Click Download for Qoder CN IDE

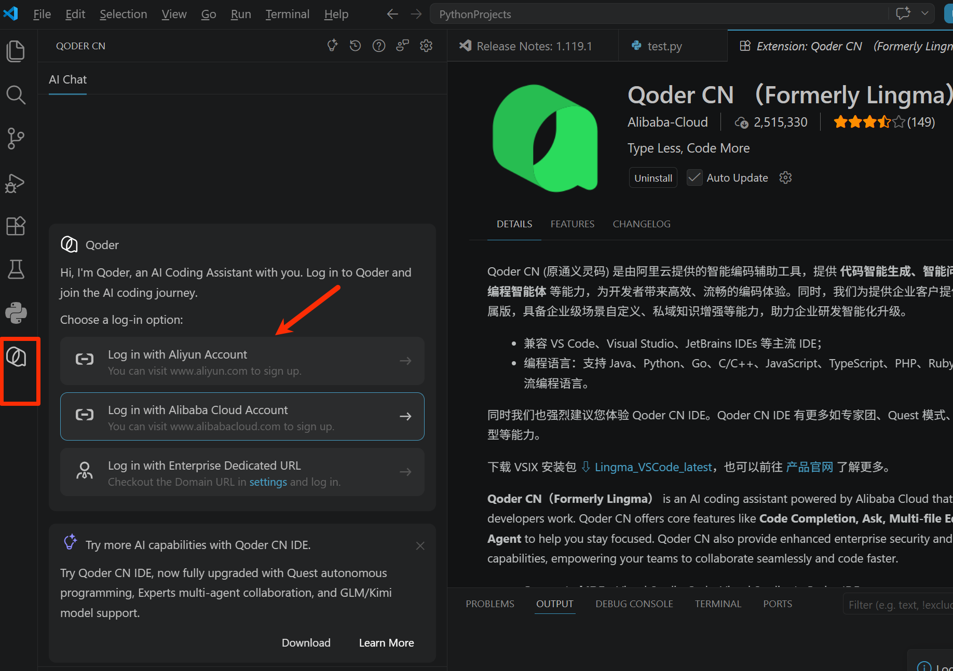coord(306,643)
